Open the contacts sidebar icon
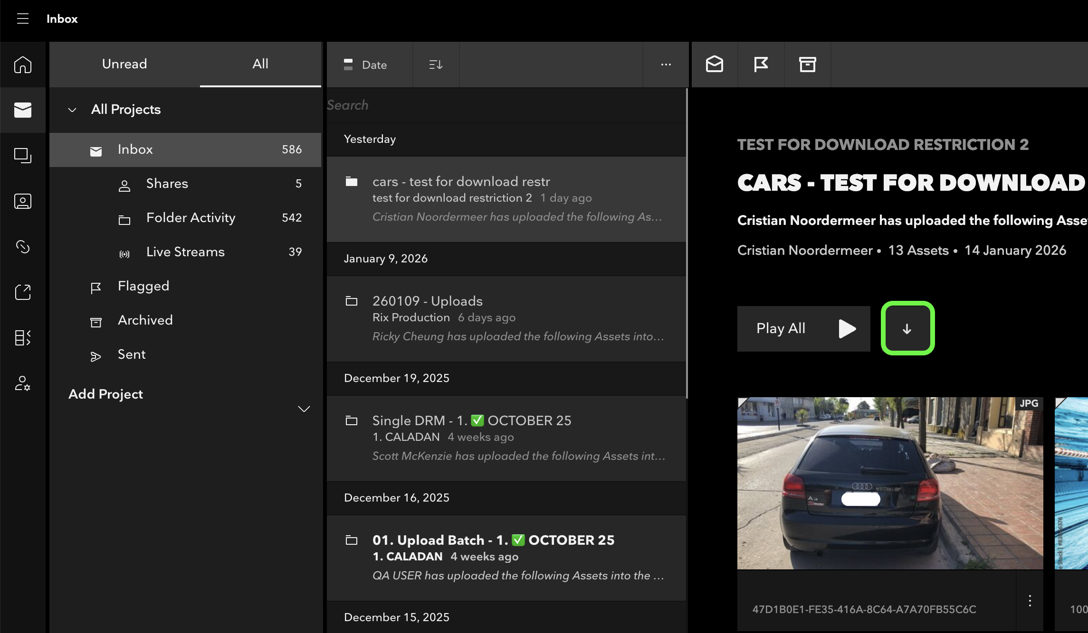This screenshot has width=1088, height=633. click(22, 201)
